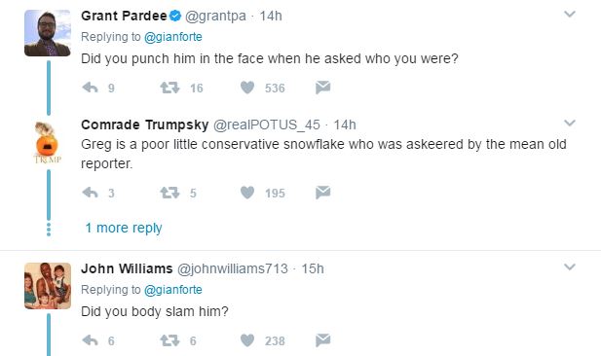
Task: Reply to John Williams' body slam tweet
Action: 90,340
